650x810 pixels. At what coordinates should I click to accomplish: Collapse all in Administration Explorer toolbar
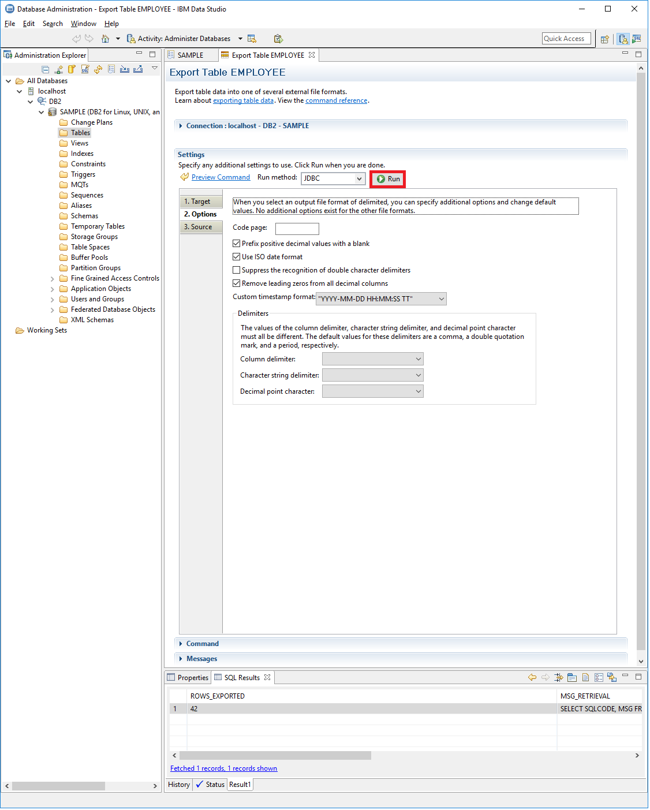pos(46,69)
